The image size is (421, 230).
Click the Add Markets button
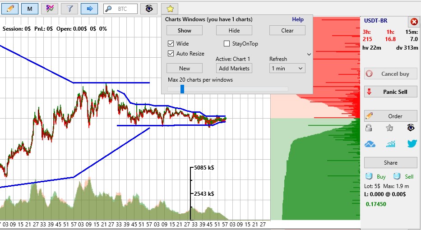[x=234, y=68]
